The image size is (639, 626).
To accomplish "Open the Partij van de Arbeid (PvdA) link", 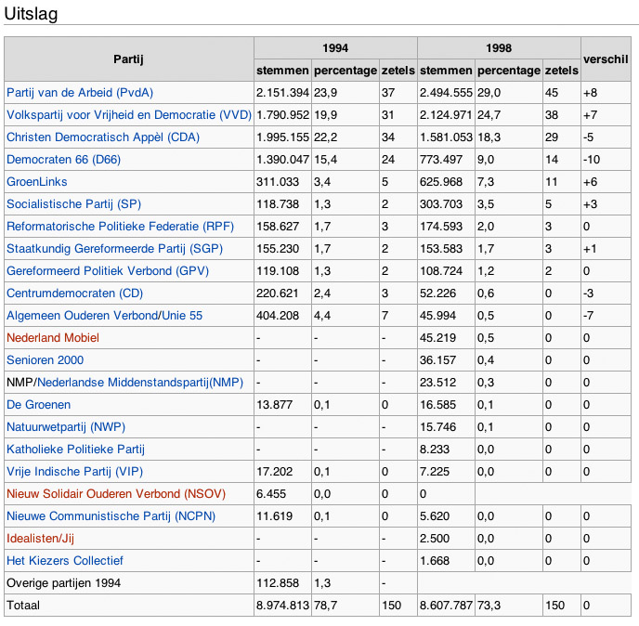I will pyautogui.click(x=80, y=93).
